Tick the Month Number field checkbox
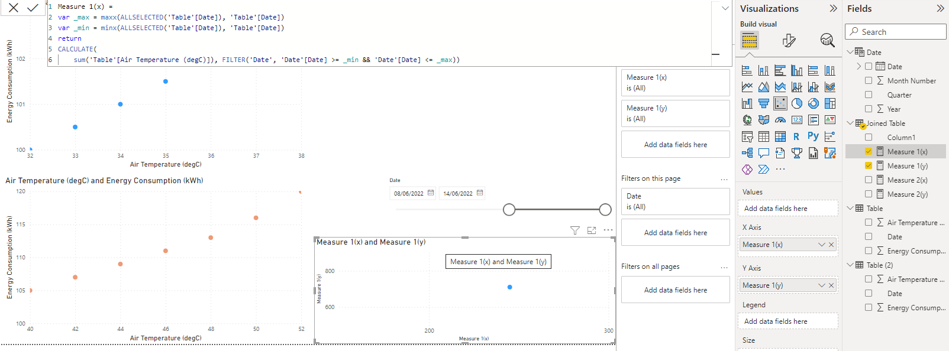This screenshot has height=351, width=949. click(x=869, y=80)
